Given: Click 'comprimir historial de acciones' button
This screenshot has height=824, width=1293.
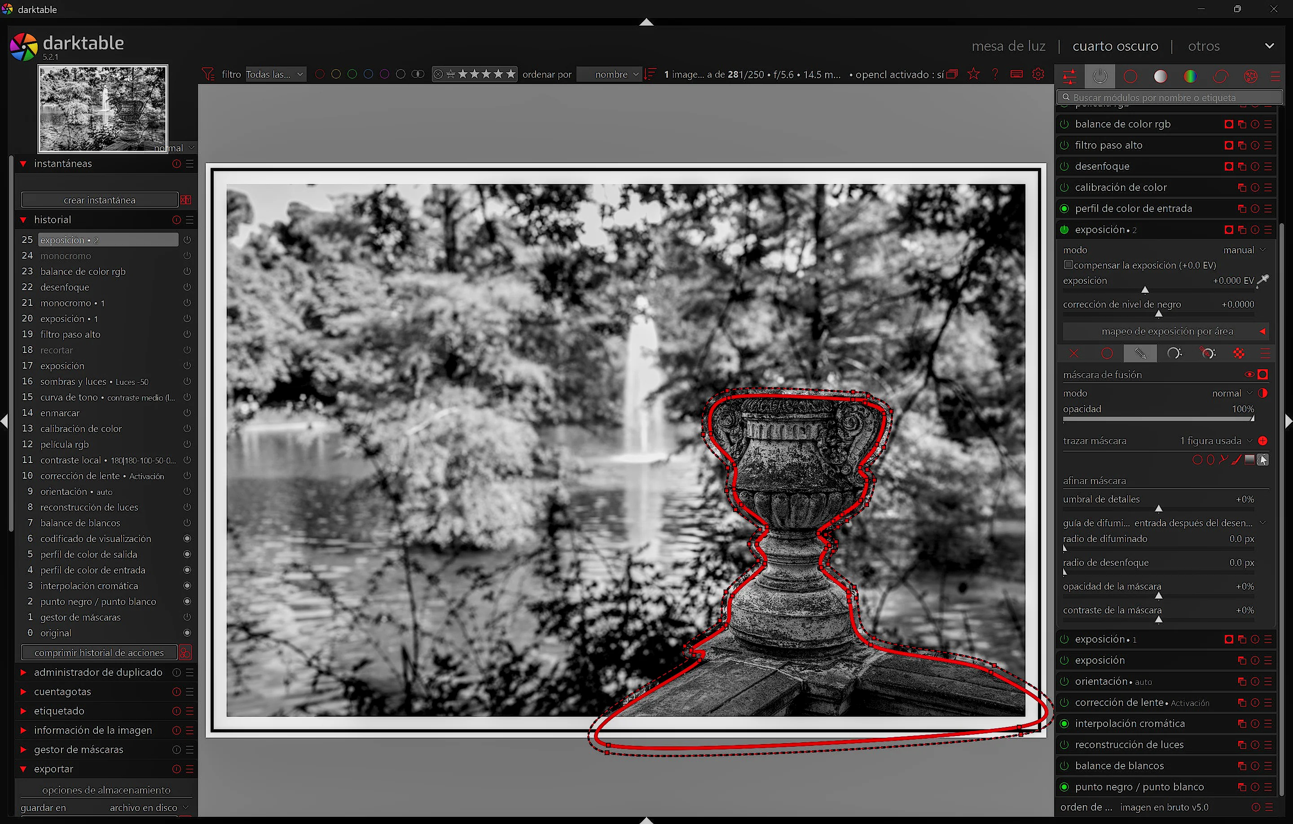Looking at the screenshot, I should pyautogui.click(x=99, y=652).
